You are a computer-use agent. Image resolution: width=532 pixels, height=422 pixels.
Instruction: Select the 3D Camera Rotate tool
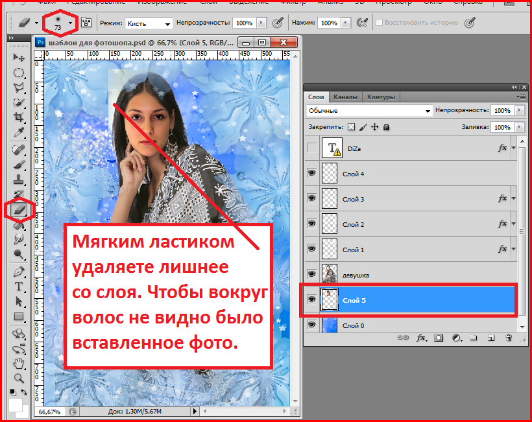(19, 349)
